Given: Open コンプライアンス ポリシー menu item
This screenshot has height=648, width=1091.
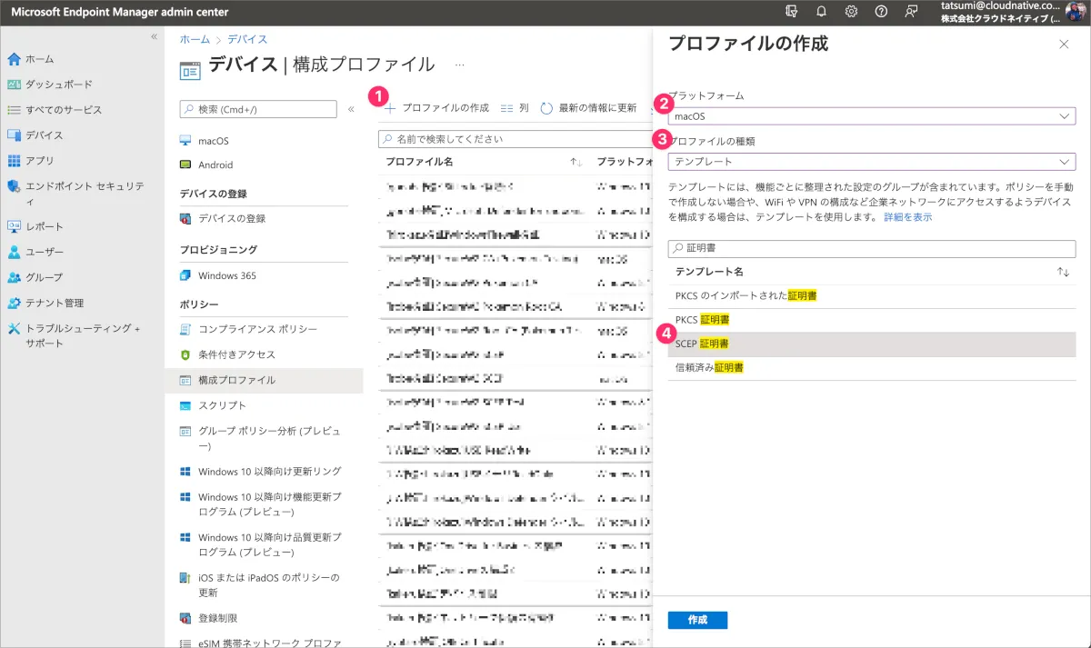Looking at the screenshot, I should coord(257,329).
